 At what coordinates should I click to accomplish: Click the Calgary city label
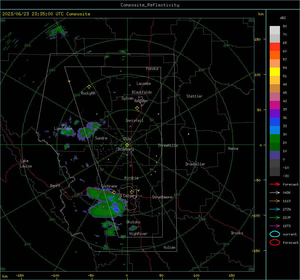click(130, 196)
